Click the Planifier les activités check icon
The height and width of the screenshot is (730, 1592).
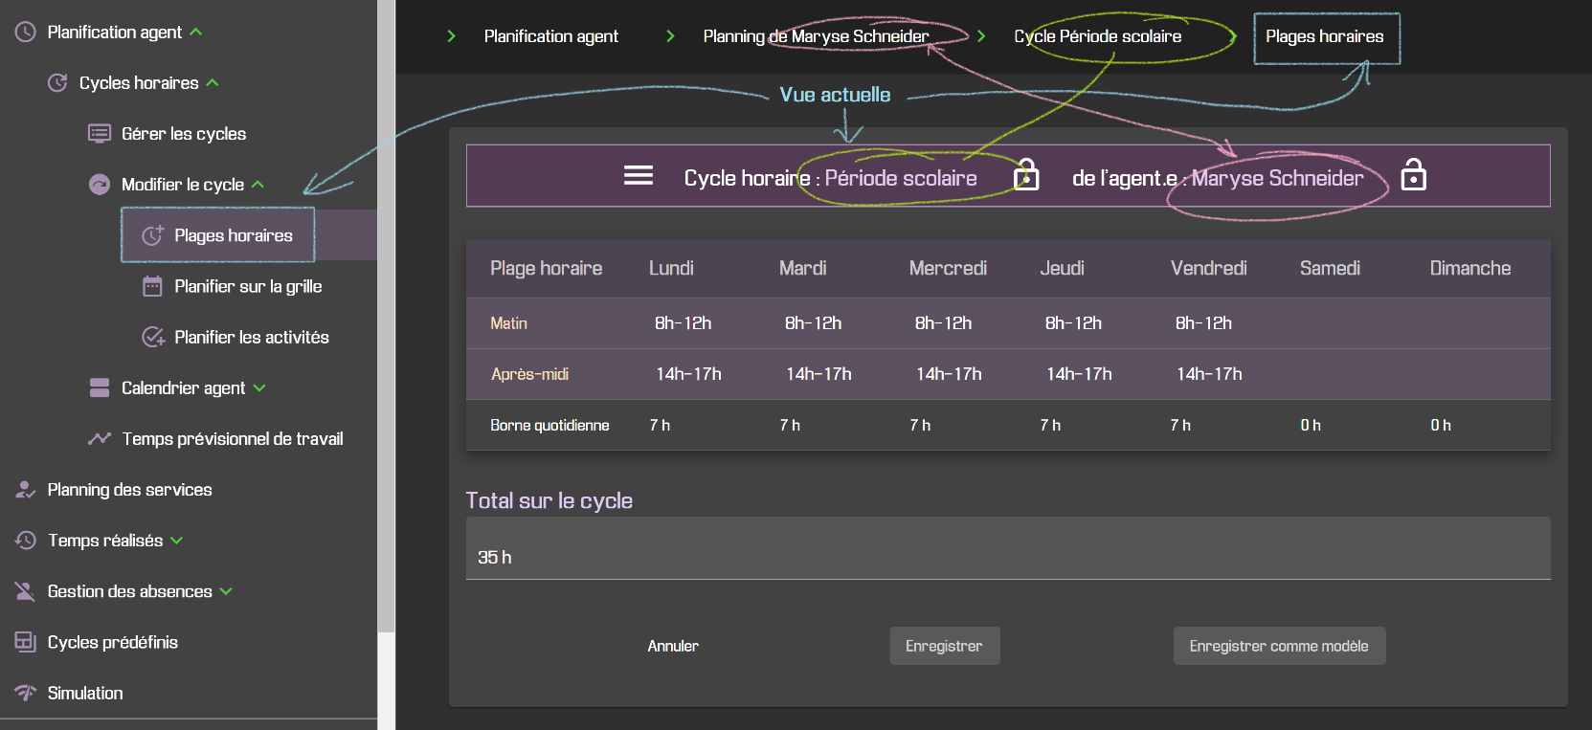tap(153, 337)
